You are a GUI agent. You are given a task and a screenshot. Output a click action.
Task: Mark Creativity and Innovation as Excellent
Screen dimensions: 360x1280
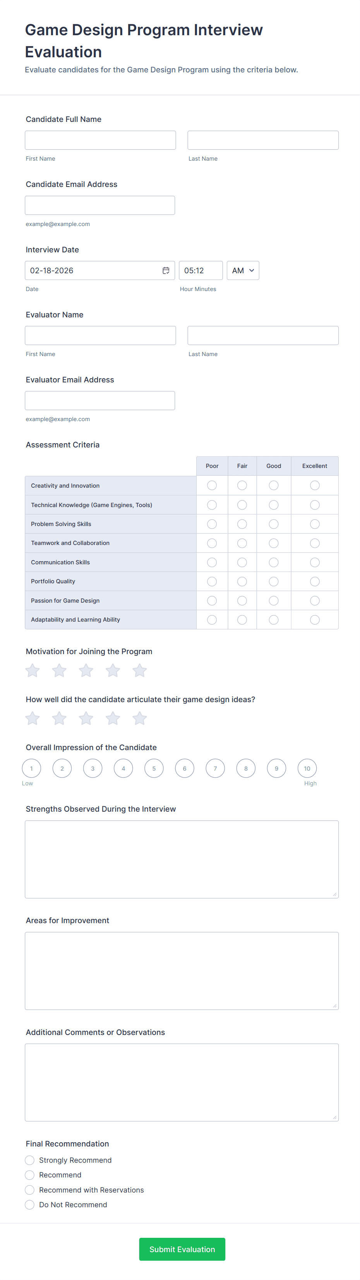click(315, 485)
